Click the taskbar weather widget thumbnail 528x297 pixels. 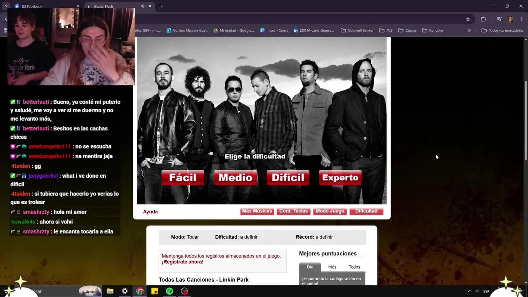pos(90,291)
